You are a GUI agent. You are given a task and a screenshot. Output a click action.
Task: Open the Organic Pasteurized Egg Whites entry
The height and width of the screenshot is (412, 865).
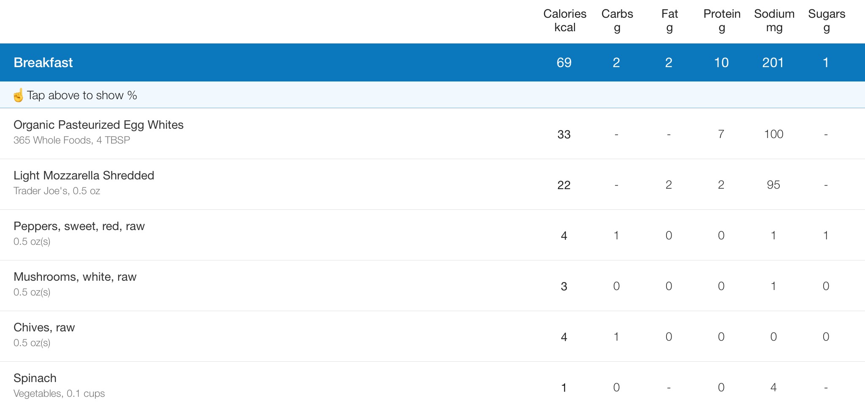point(432,134)
